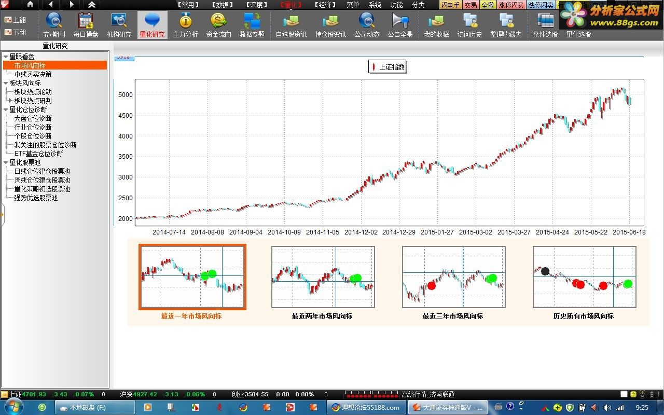Open 机构研究 toolbar icon

[x=119, y=25]
